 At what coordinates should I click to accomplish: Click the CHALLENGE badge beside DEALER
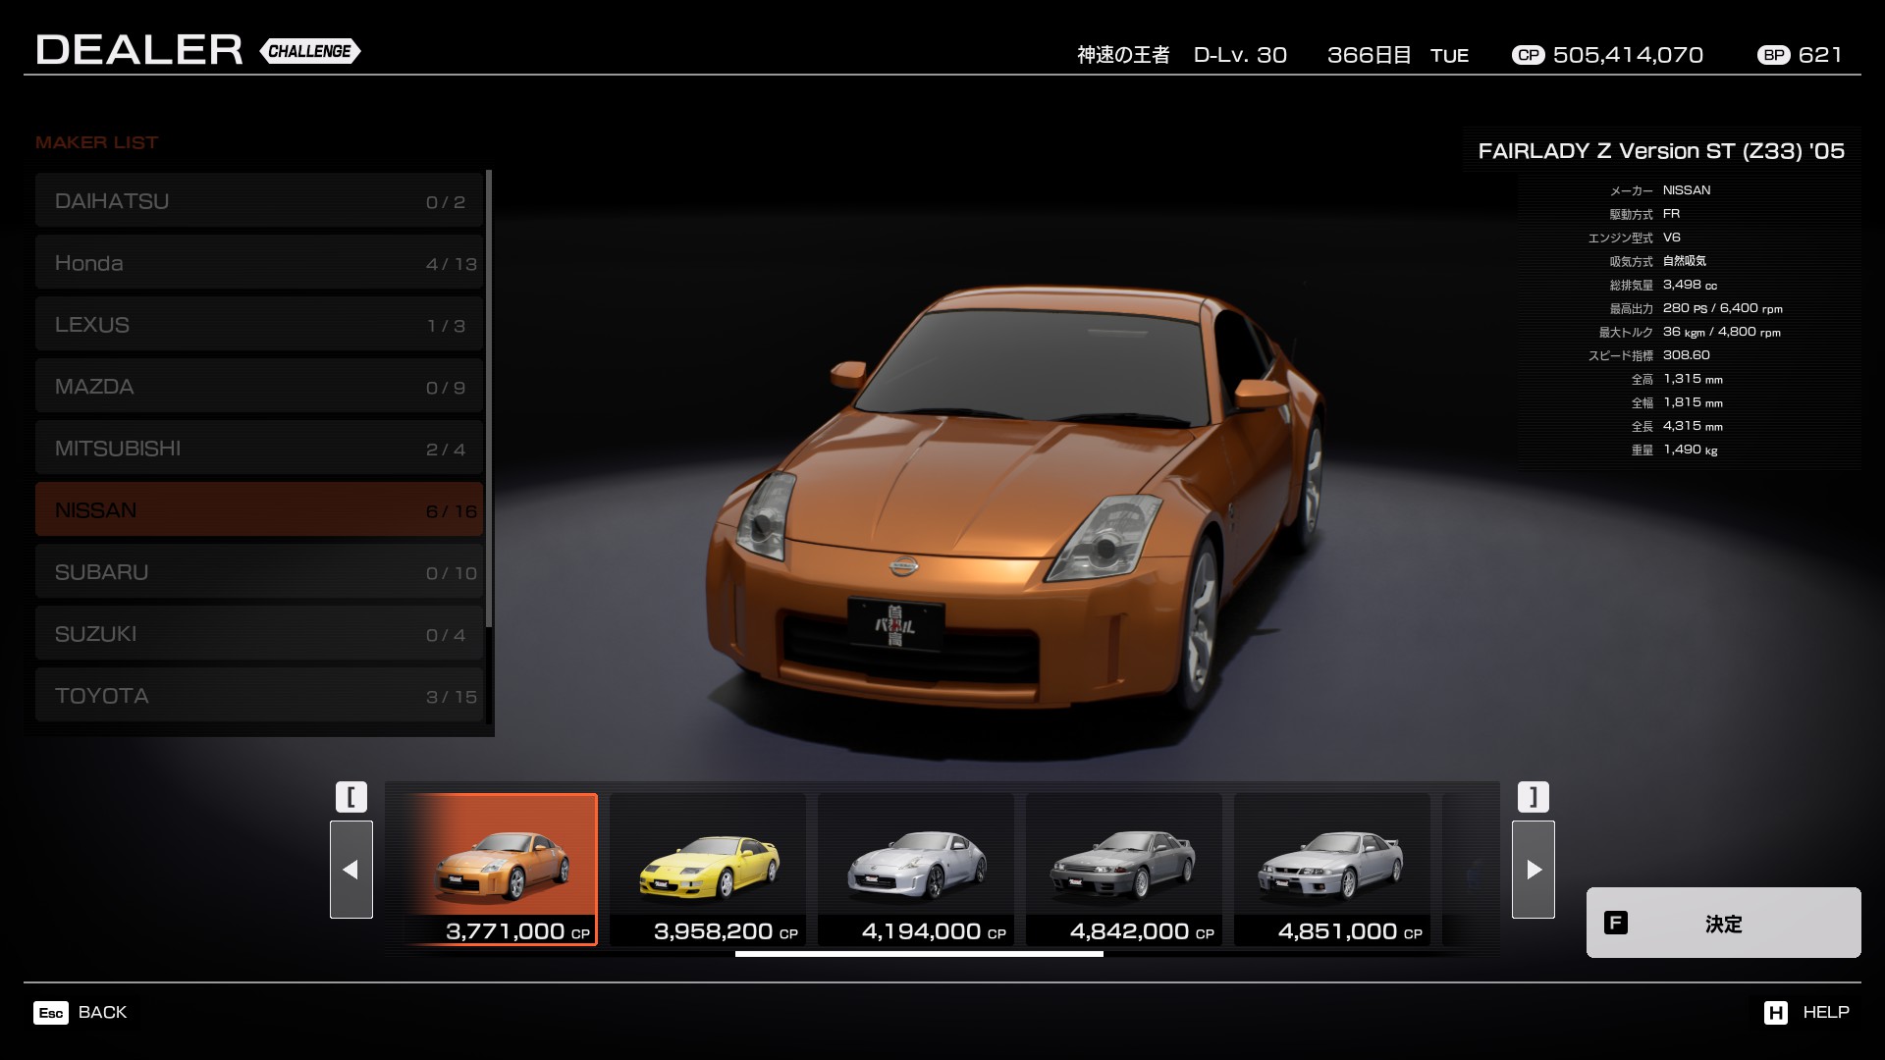[310, 51]
